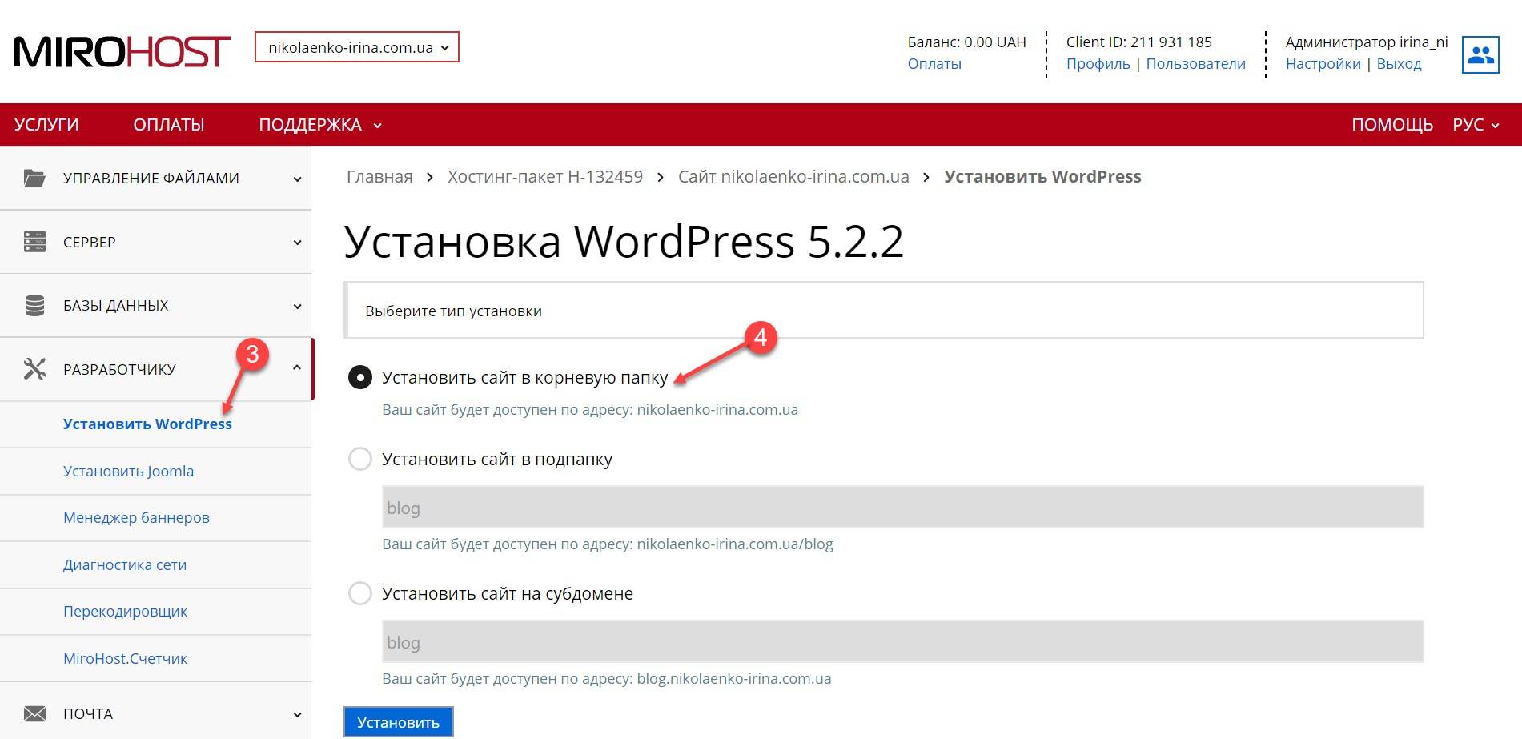Viewport: 1522px width, 739px height.
Task: Open Перекодировщик
Action: point(125,611)
